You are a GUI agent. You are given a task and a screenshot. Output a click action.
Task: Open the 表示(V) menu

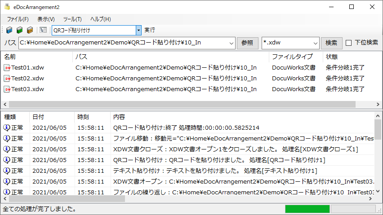46,19
